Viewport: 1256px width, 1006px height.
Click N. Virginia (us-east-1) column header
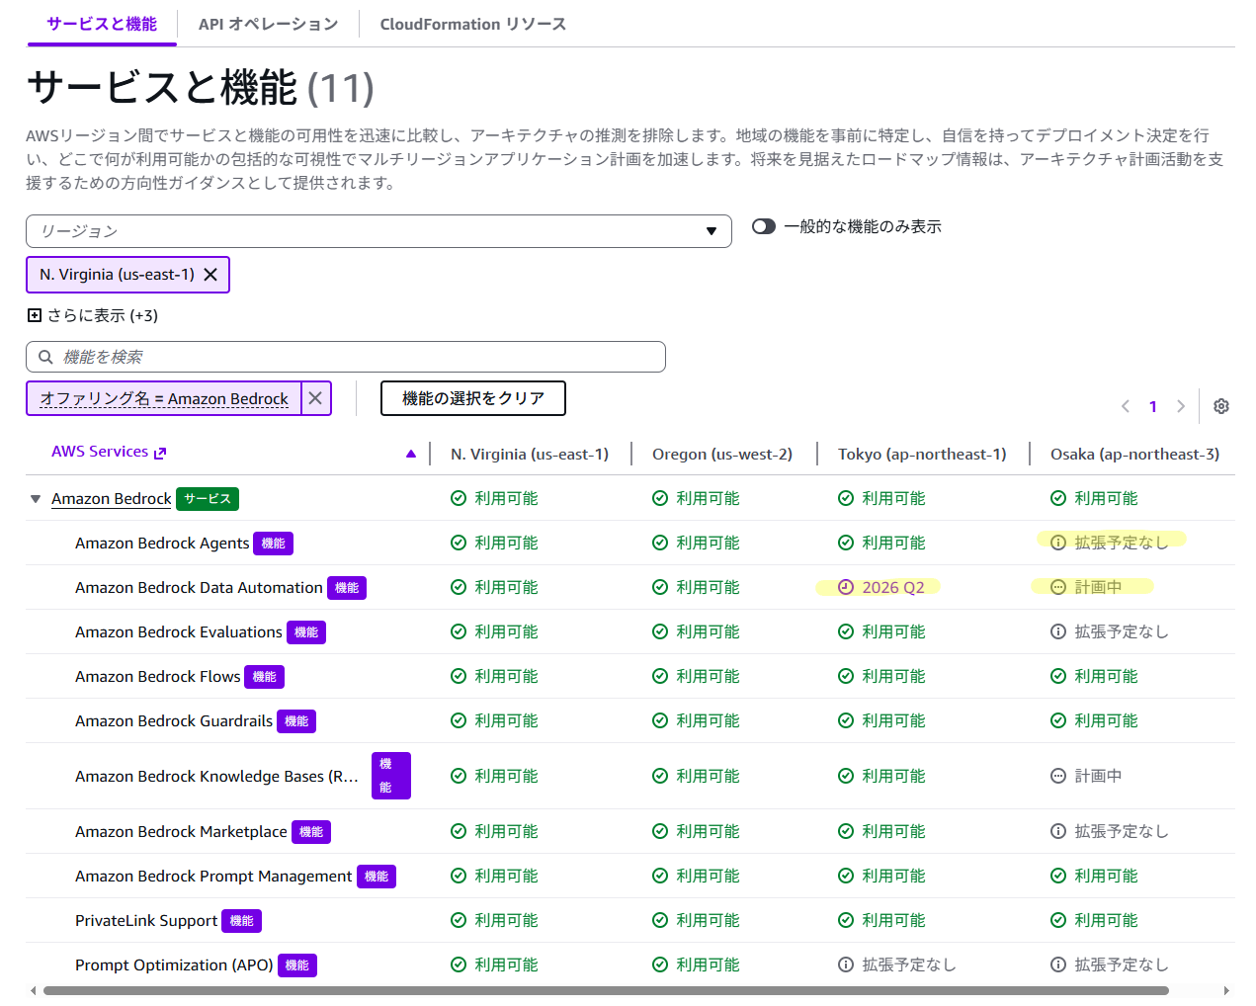[x=530, y=454]
